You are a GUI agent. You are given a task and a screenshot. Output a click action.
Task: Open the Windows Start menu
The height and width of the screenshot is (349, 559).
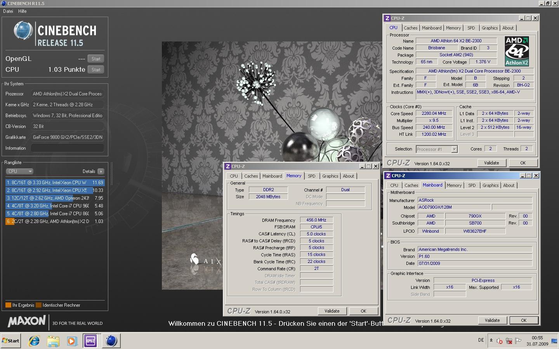click(11, 341)
